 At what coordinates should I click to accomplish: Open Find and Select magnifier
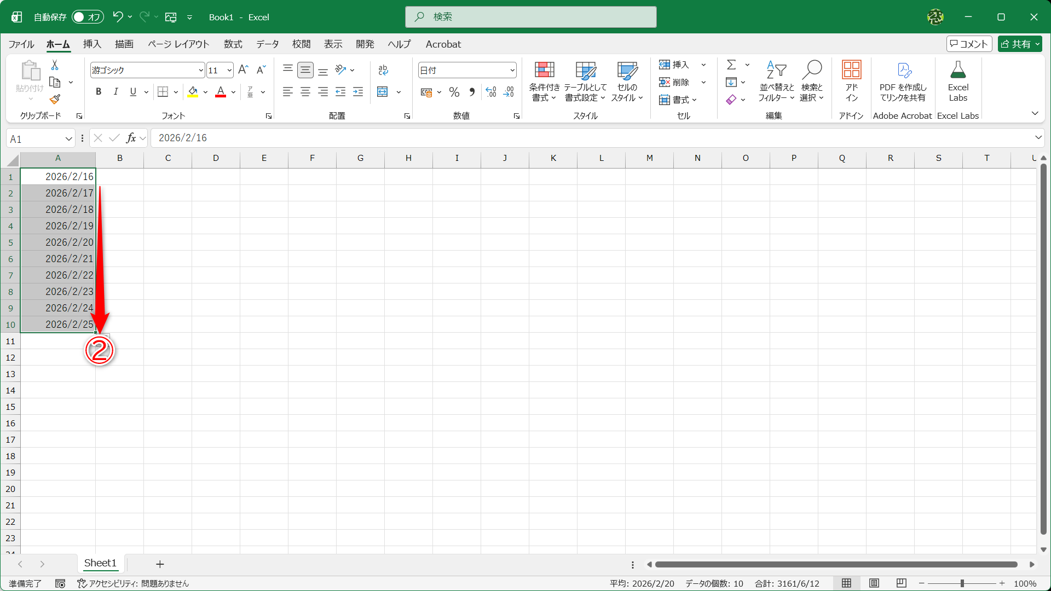[x=812, y=71]
